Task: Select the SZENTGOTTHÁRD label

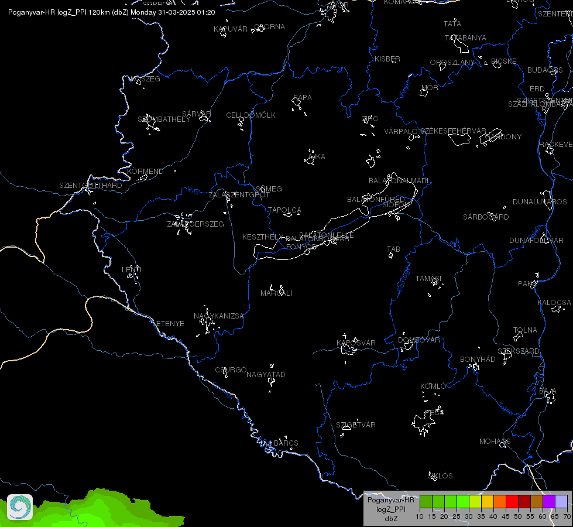Action: point(91,186)
